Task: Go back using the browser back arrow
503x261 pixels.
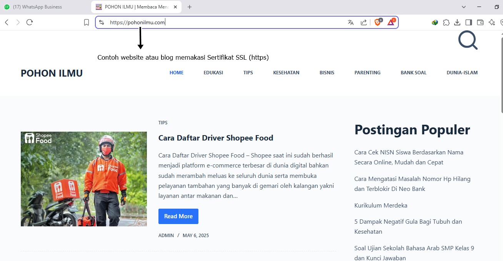Action: [7, 22]
